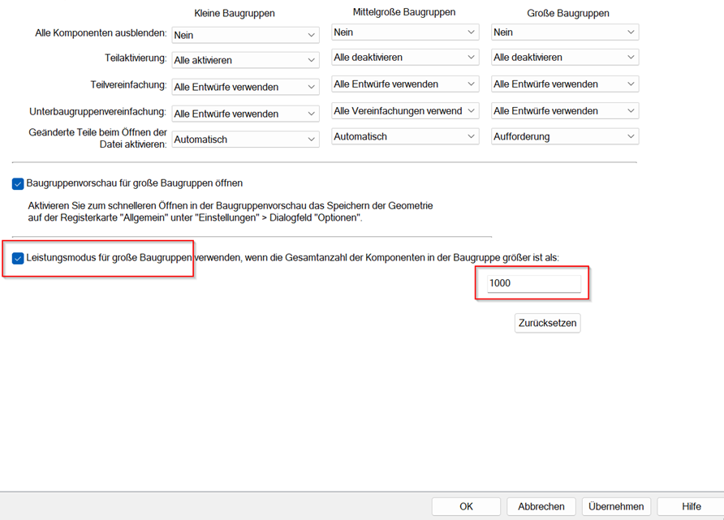Open 'Alle Komponenten ausblenden' dropdown for Mittelgroße Baugruppen
Image resolution: width=724 pixels, height=520 pixels.
click(x=405, y=32)
